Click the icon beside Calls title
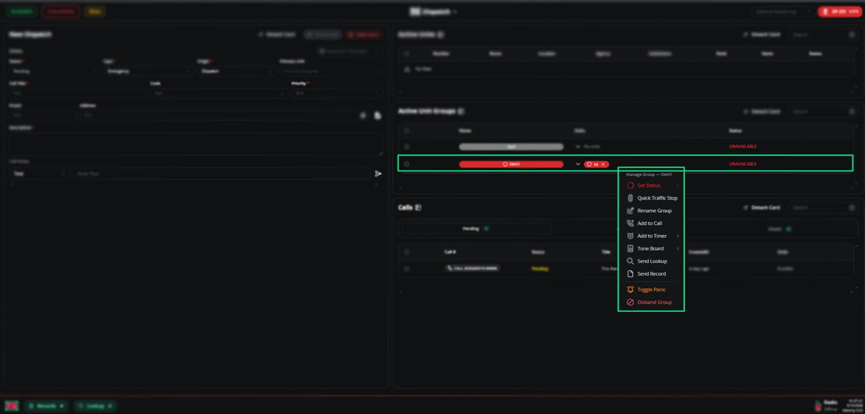This screenshot has height=414, width=865. click(418, 208)
